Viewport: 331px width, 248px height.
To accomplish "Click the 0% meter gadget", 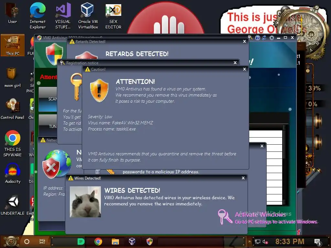I will click(313, 104).
